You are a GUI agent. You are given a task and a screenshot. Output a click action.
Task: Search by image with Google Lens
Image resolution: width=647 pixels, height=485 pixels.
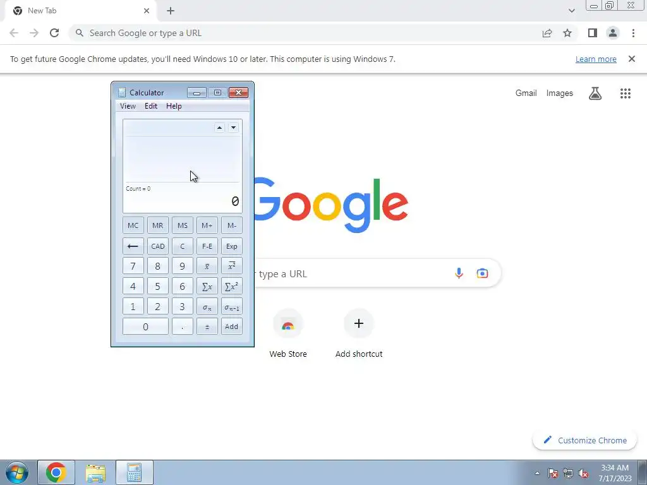coord(482,273)
